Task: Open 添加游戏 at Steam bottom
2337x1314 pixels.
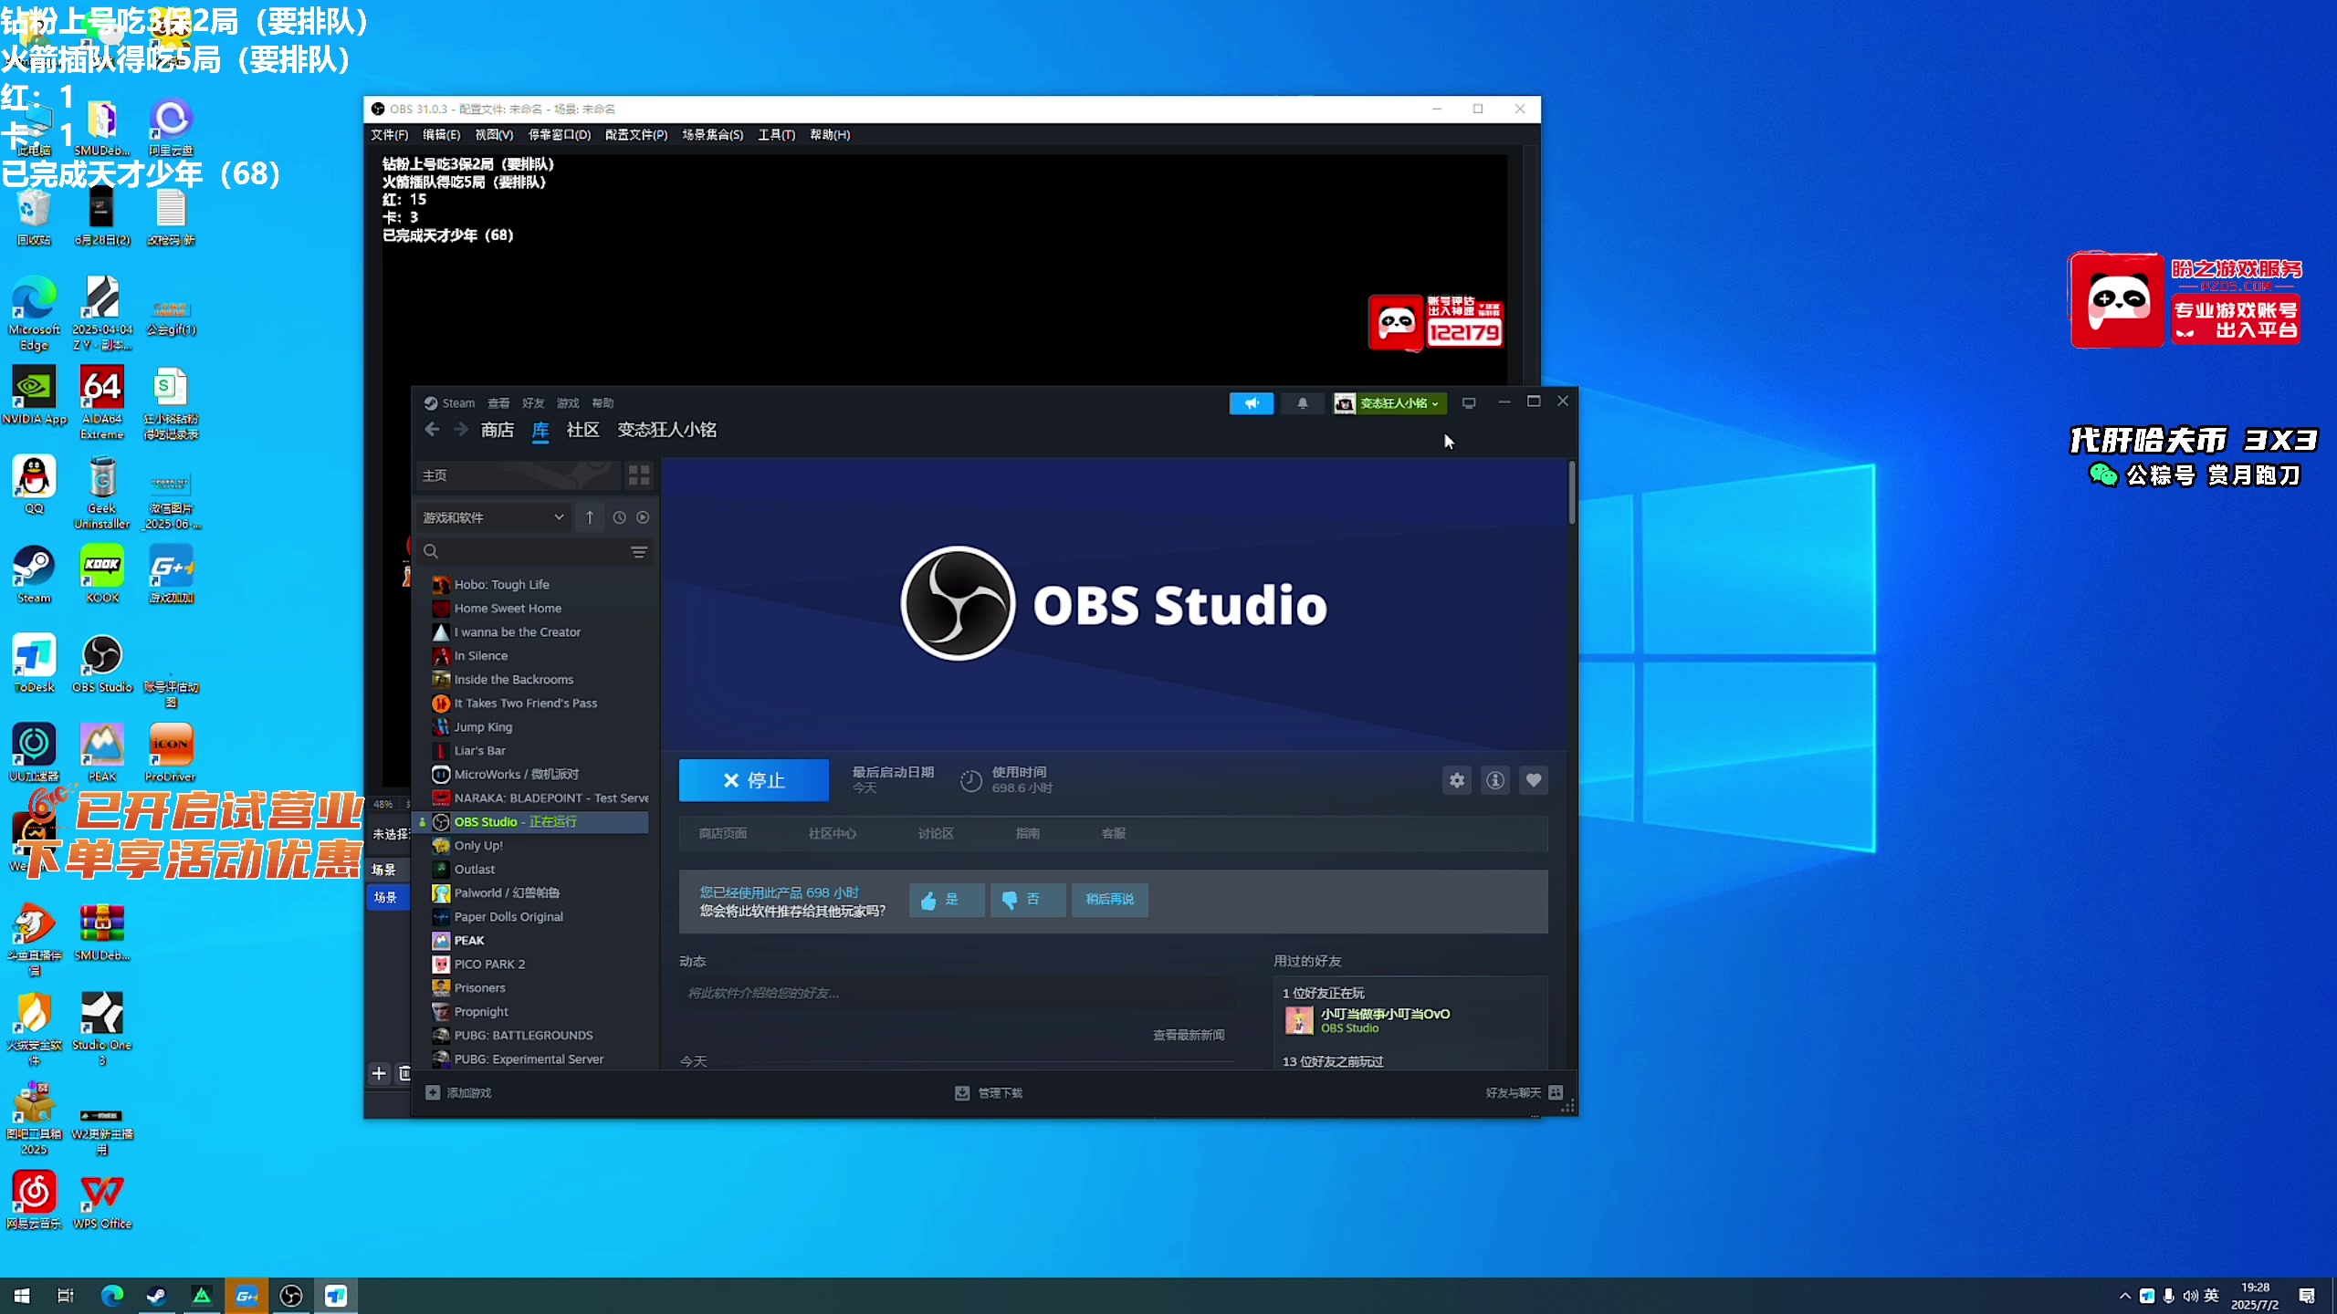Action: pos(458,1093)
